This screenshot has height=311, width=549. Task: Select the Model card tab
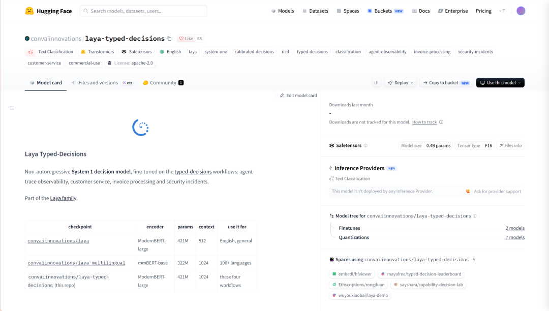tap(46, 82)
